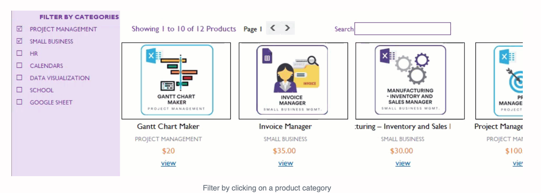Click the Excel icon on the Gantt Chart tile

coord(154,56)
